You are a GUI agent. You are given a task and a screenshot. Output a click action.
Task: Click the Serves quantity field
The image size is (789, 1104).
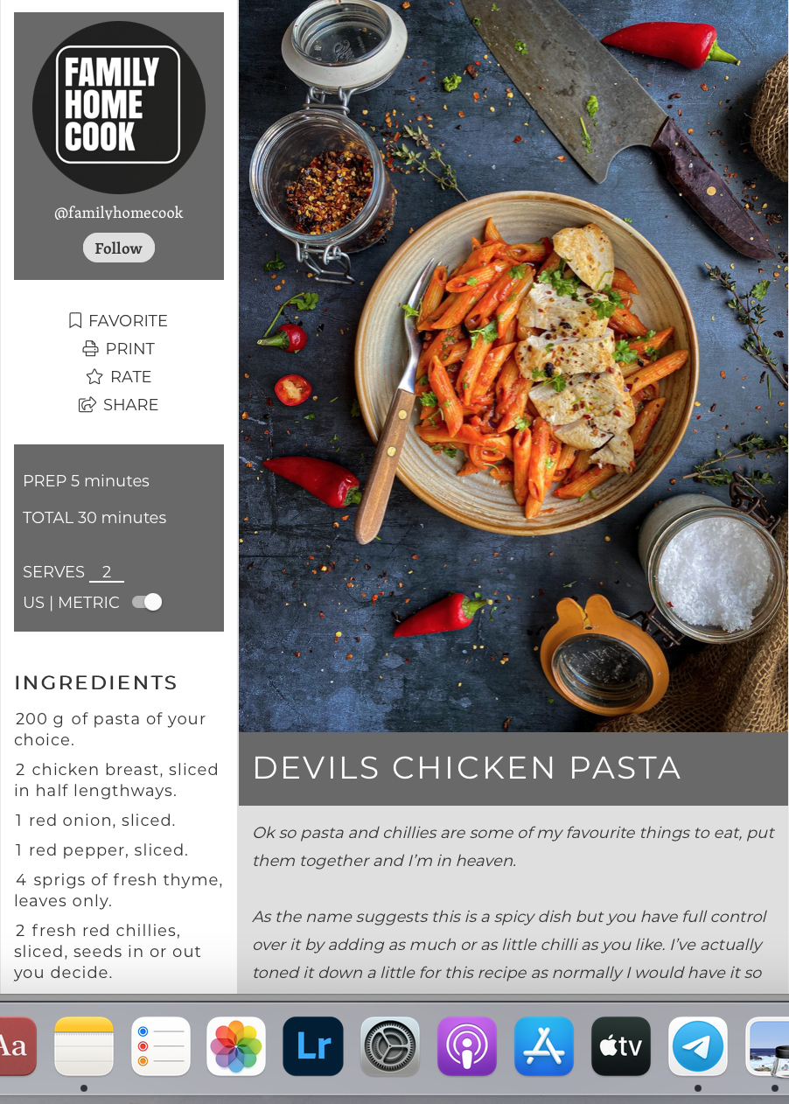point(107,572)
